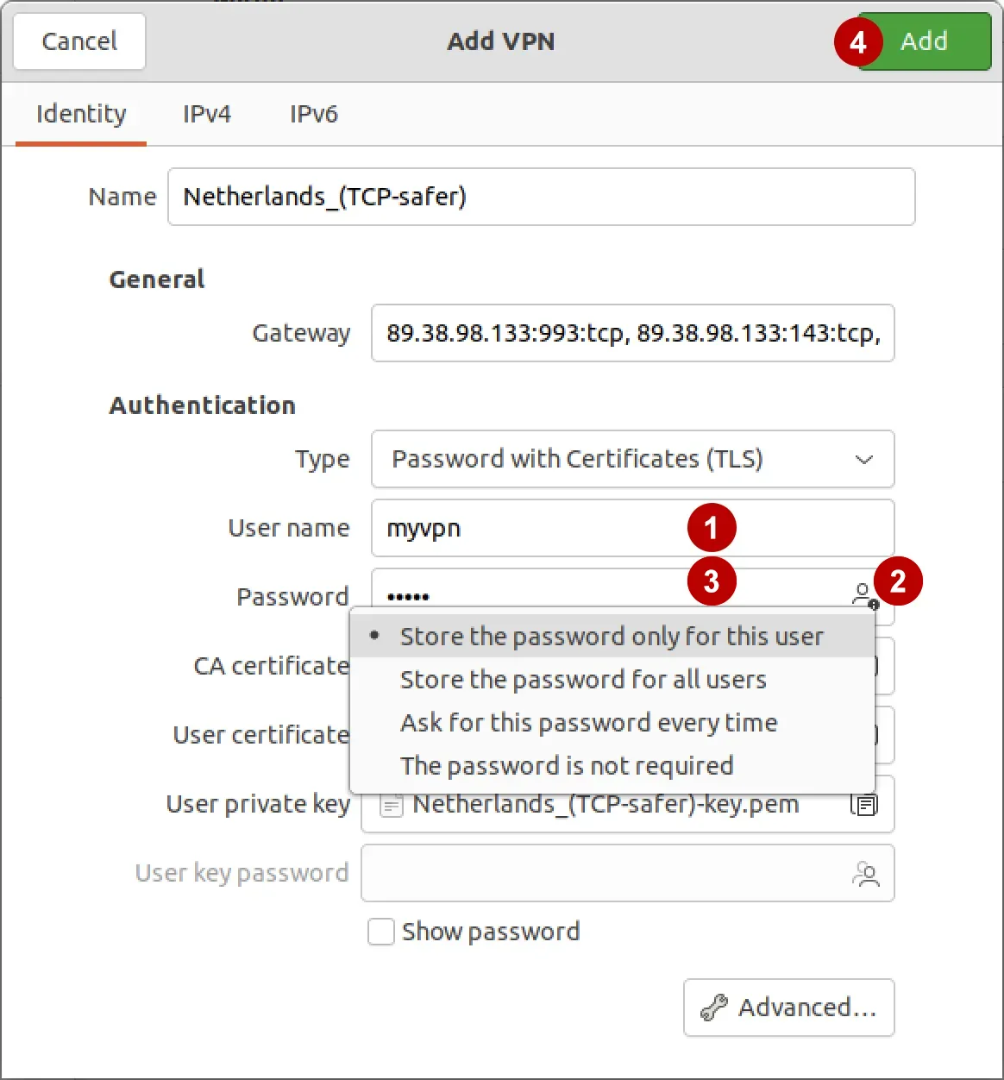Enable the Show password checkbox
The width and height of the screenshot is (1004, 1080).
coord(380,932)
